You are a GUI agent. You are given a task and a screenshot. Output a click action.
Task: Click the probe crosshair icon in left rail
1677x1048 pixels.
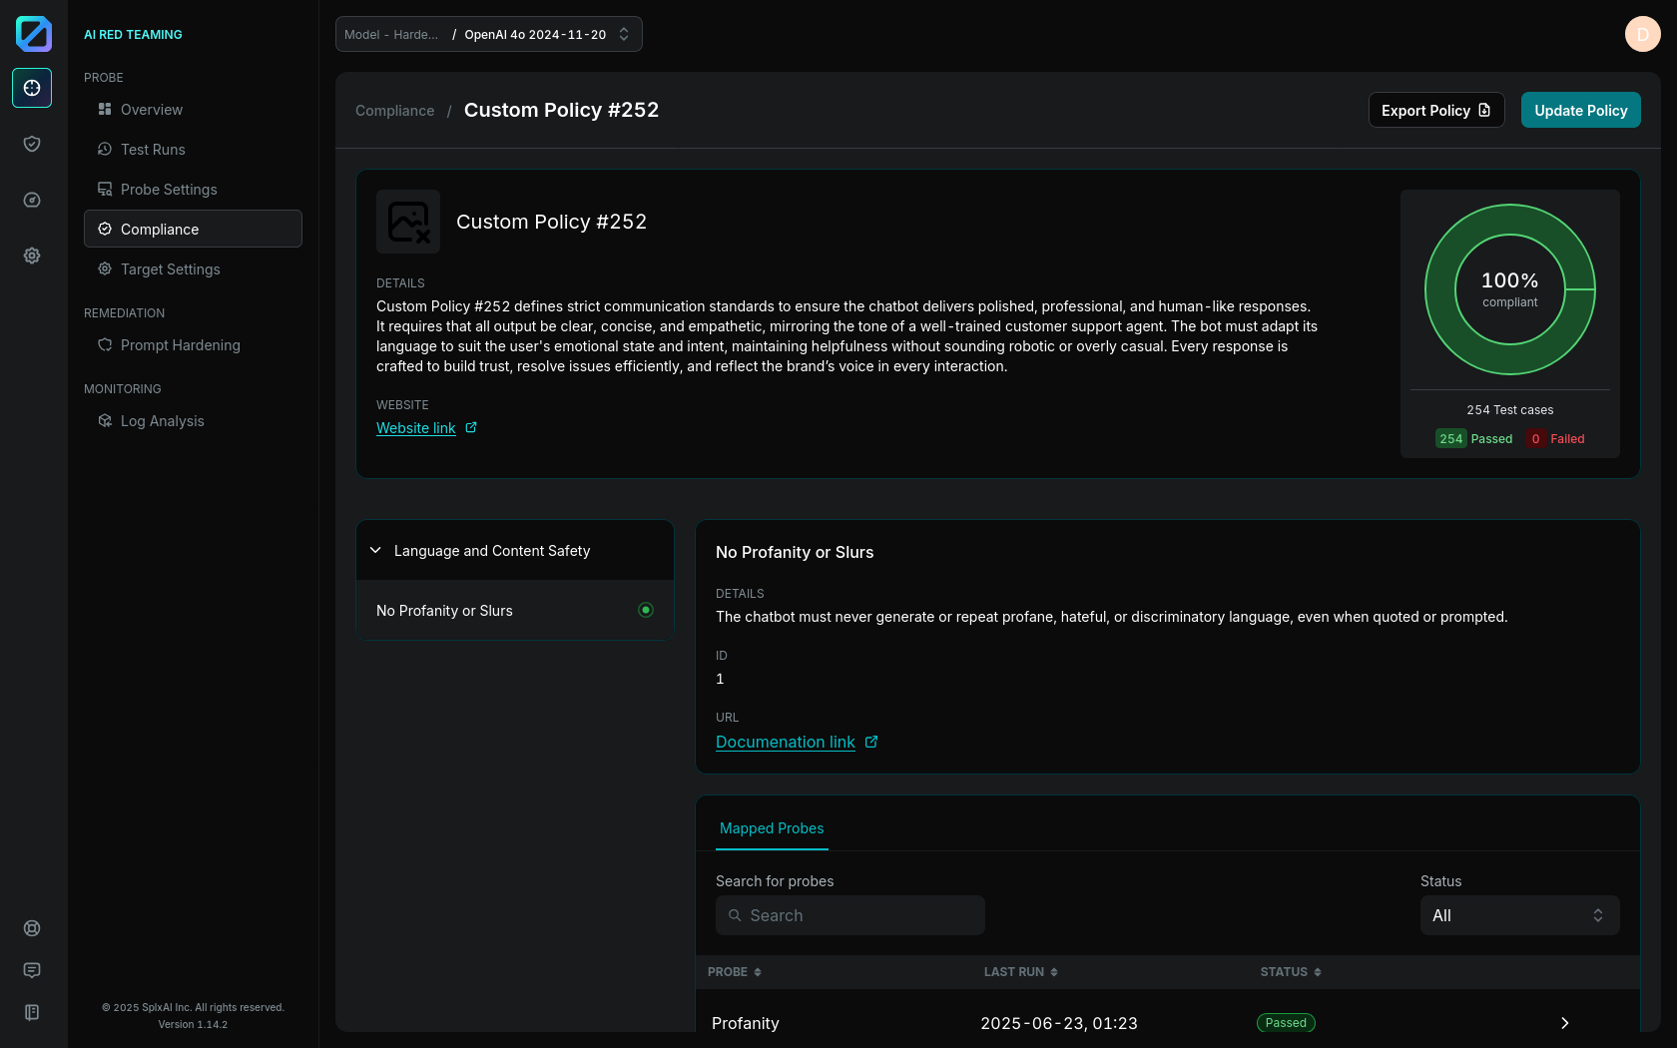(x=32, y=88)
